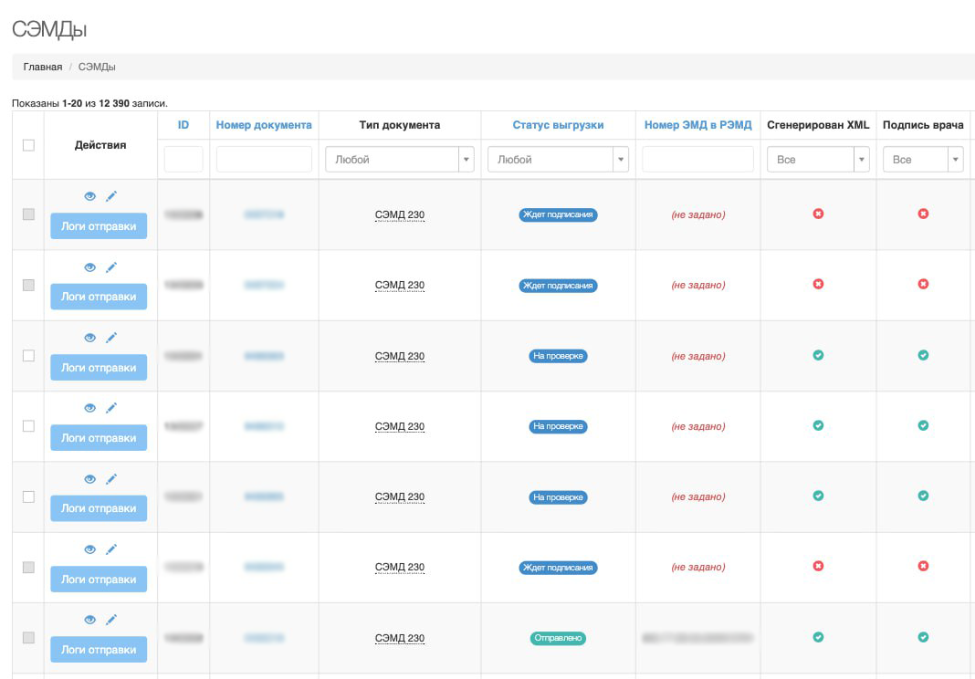Click the eye view icon in third row
This screenshot has width=975, height=679.
(89, 338)
